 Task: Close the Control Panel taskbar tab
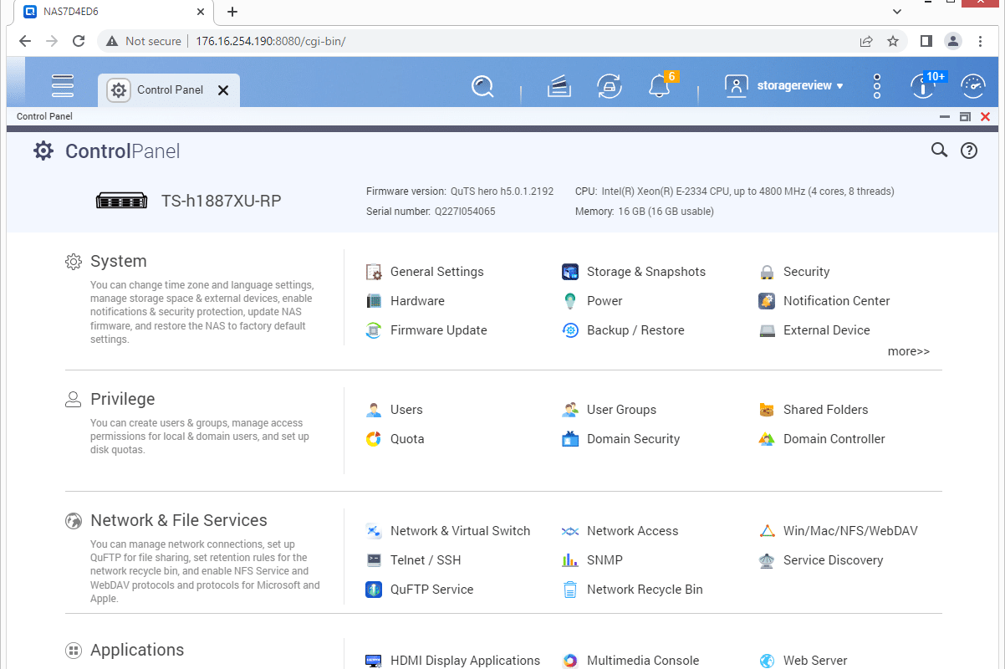point(223,90)
